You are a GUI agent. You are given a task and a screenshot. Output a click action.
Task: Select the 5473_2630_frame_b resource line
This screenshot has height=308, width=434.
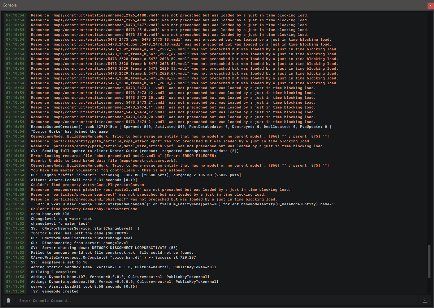[x=185, y=83]
